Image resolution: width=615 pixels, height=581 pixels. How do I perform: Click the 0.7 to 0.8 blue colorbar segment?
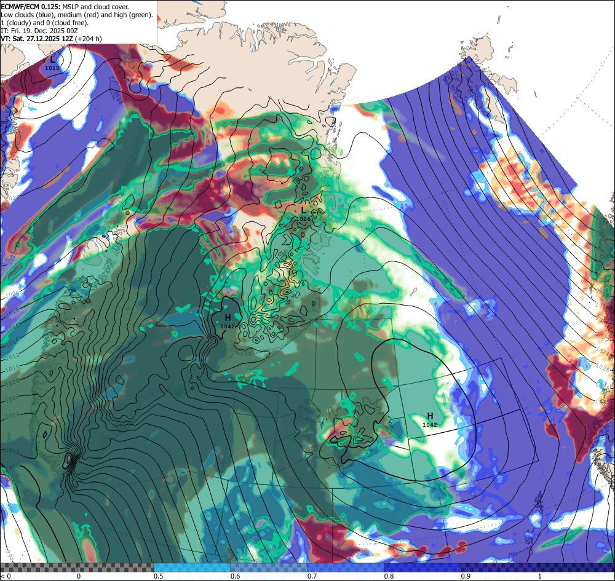coord(346,567)
